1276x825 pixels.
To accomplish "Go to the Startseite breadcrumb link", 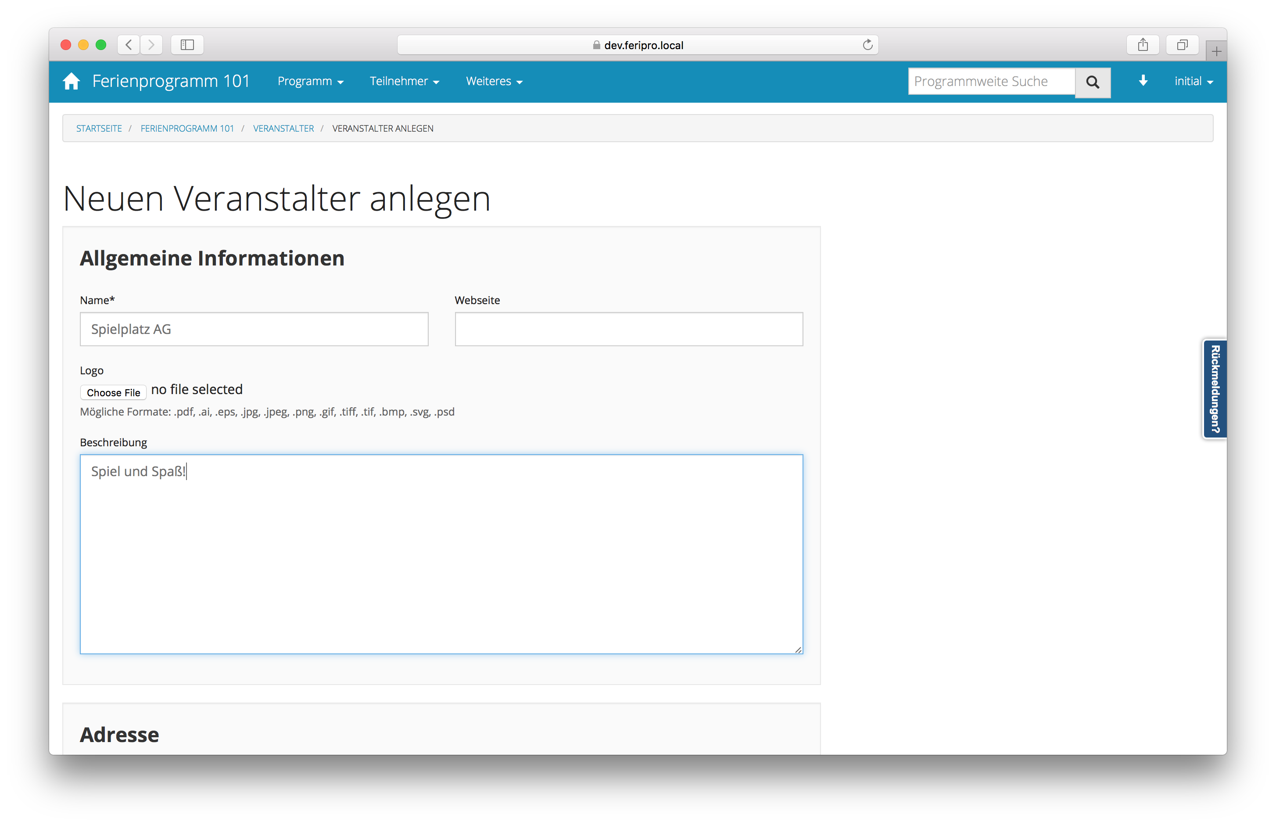I will (99, 129).
